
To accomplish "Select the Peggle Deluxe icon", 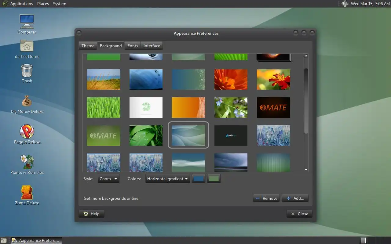I will 27,134.
